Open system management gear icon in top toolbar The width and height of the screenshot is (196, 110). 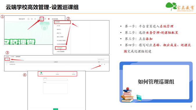pyautogui.click(x=42, y=19)
